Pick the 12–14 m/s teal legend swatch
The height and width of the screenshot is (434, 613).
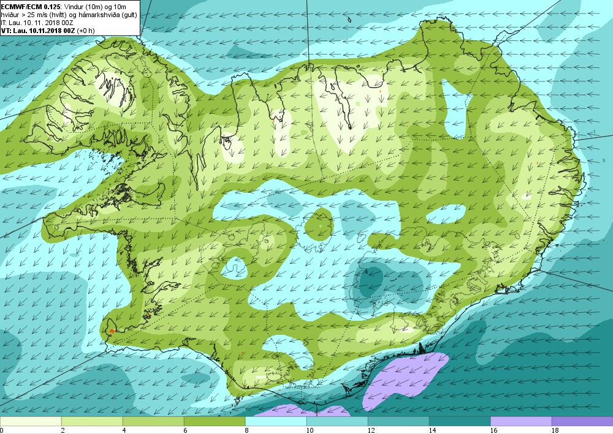click(398, 421)
